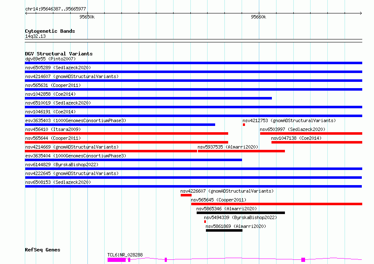Open nsv4214607 (gnomADStructuralVariants) label
This screenshot has height=264, width=374.
coord(72,76)
